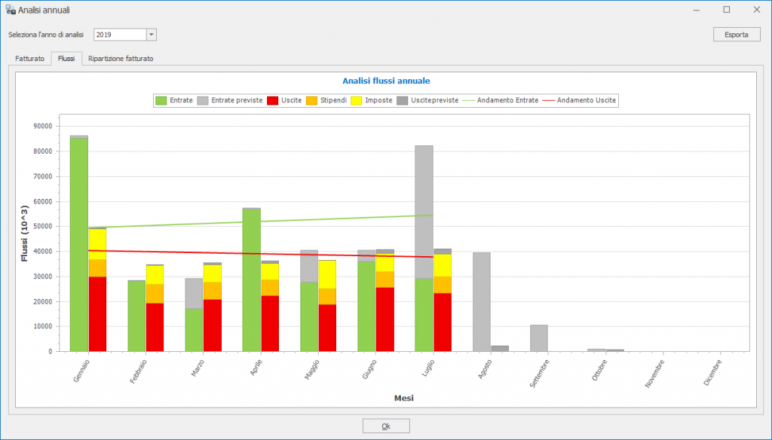Viewport: 772px width, 440px height.
Task: Click the orange Stipendi segment for Febbraio
Action: coord(155,294)
